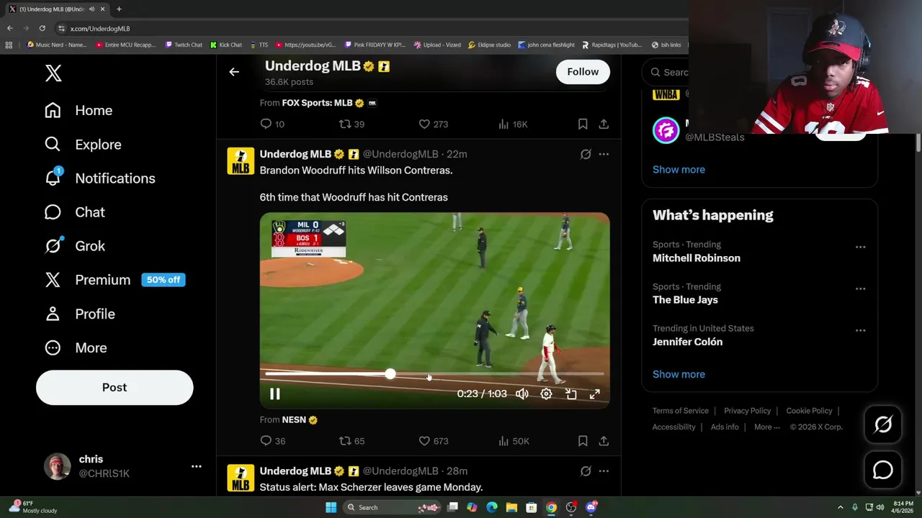Expand the footer More options
The image size is (922, 518).
coord(767,427)
